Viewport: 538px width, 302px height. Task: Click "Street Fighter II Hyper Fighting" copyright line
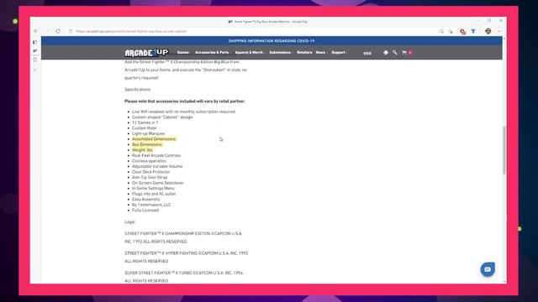(x=186, y=258)
